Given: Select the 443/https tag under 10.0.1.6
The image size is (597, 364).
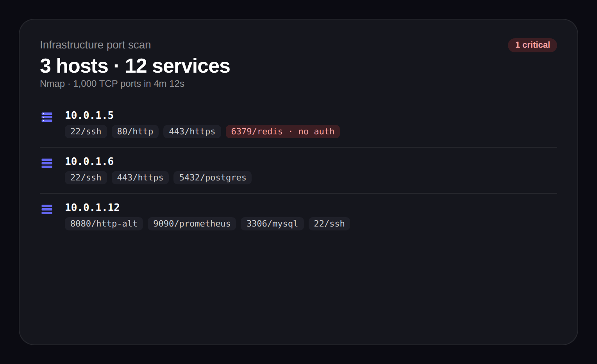Looking at the screenshot, I should 140,178.
